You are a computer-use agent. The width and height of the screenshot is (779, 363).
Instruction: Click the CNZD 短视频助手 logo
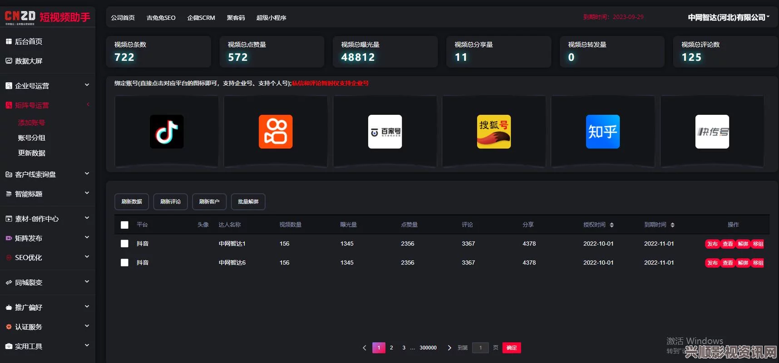click(48, 17)
